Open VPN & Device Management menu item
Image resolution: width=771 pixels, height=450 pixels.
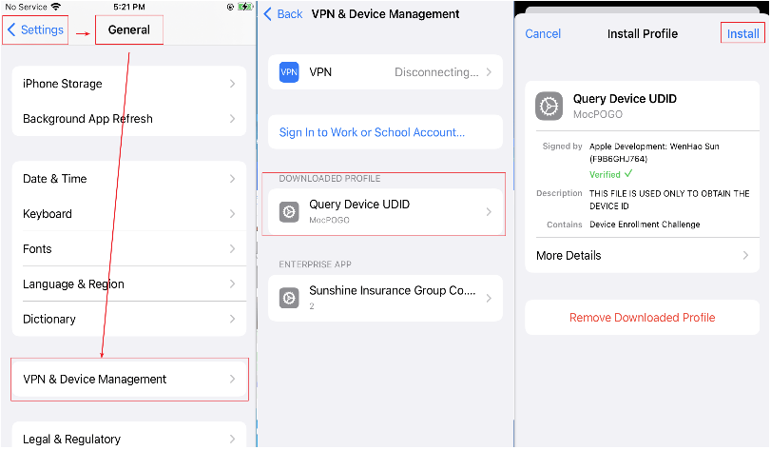[x=128, y=380]
